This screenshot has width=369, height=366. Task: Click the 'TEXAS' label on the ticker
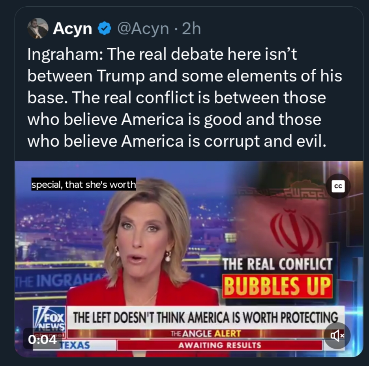pos(75,345)
